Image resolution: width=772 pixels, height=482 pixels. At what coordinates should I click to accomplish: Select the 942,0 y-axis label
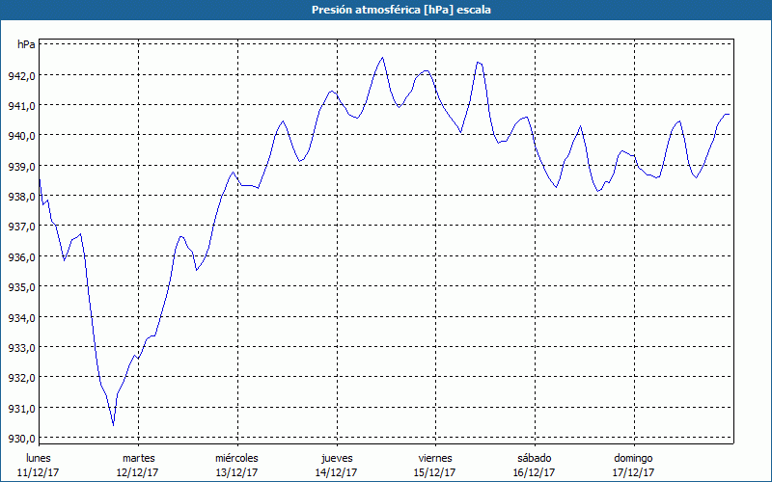point(23,75)
